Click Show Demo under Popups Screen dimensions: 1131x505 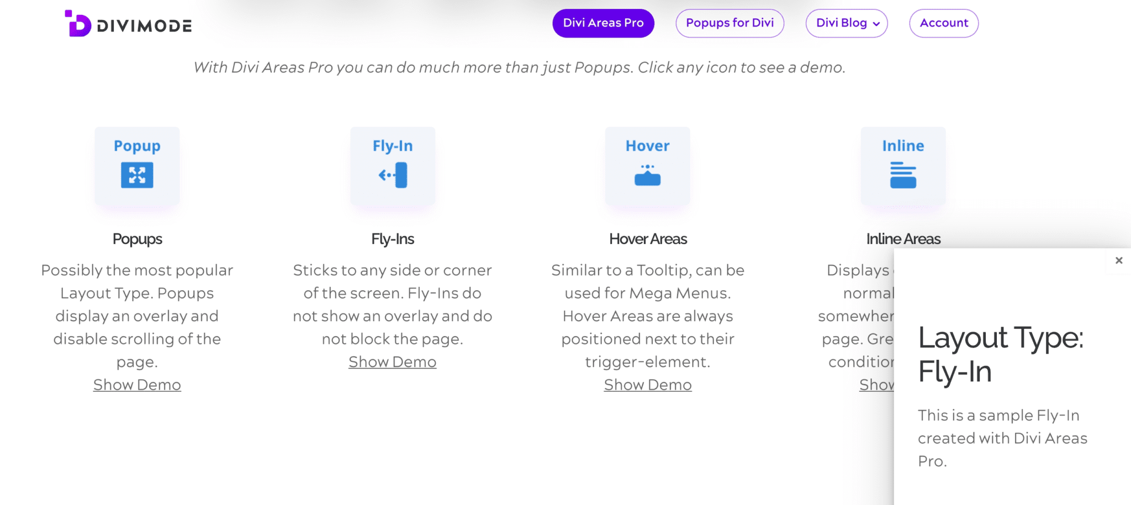point(137,385)
